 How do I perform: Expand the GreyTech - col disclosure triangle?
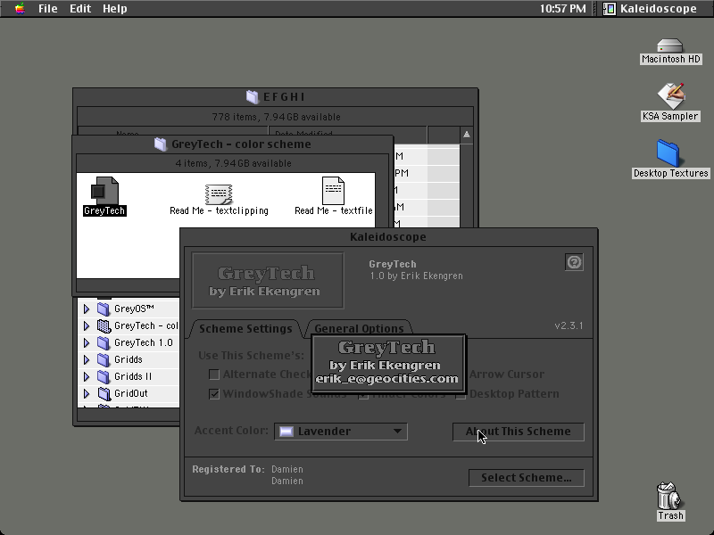coord(87,325)
